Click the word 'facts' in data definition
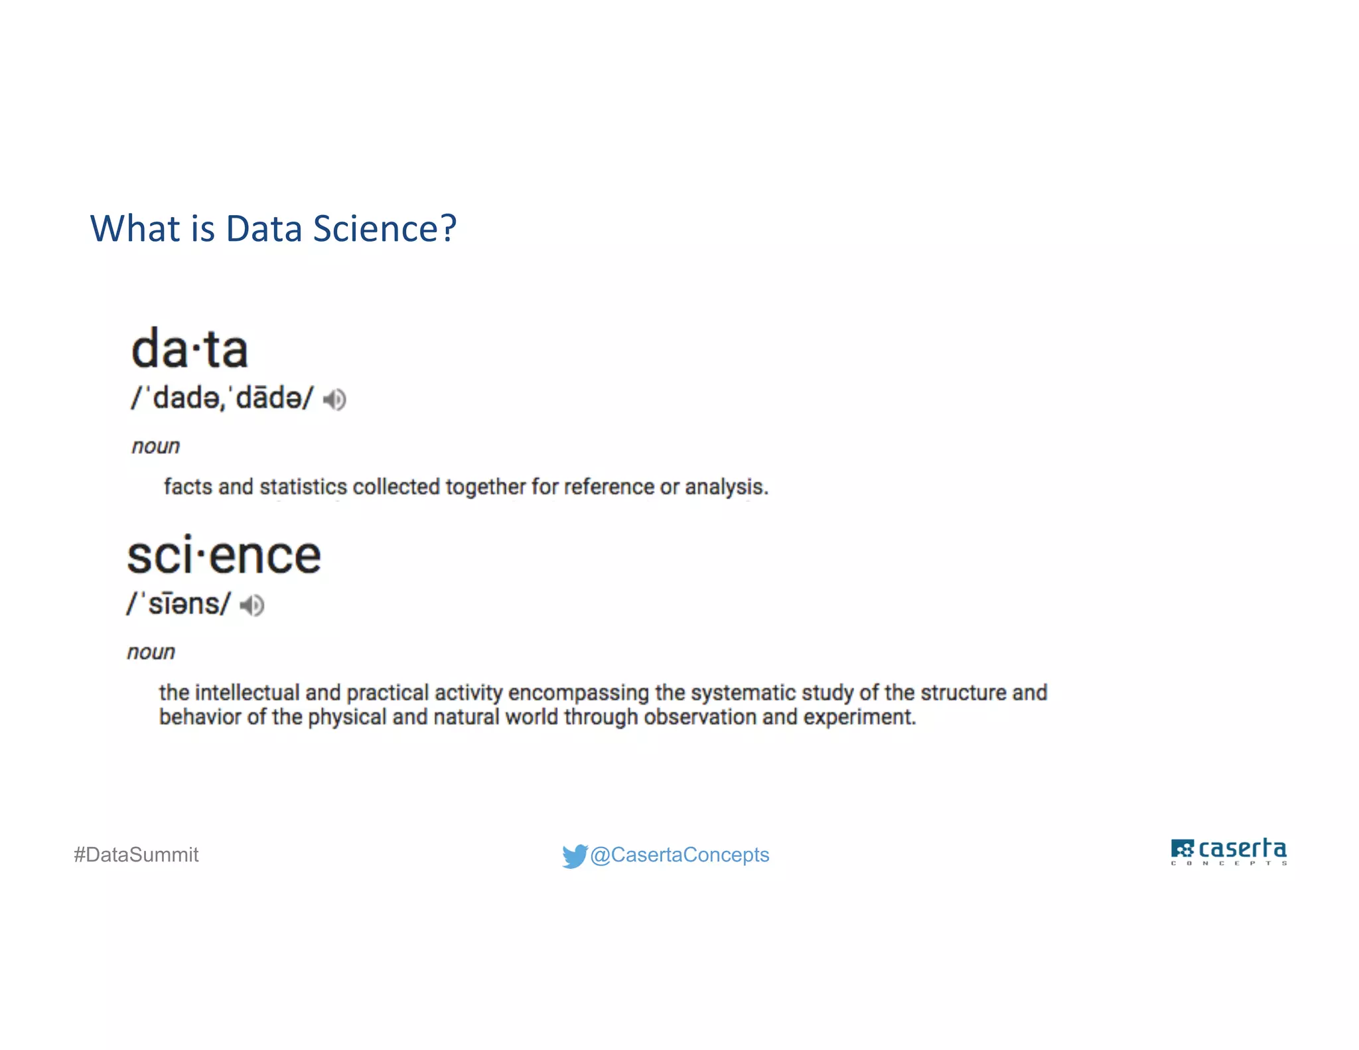Image resolution: width=1359 pixels, height=1050 pixels. pos(188,487)
